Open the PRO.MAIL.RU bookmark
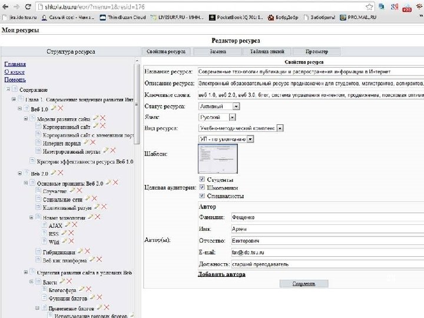Screen dimensions: 424x318 pyautogui.click(x=358, y=17)
